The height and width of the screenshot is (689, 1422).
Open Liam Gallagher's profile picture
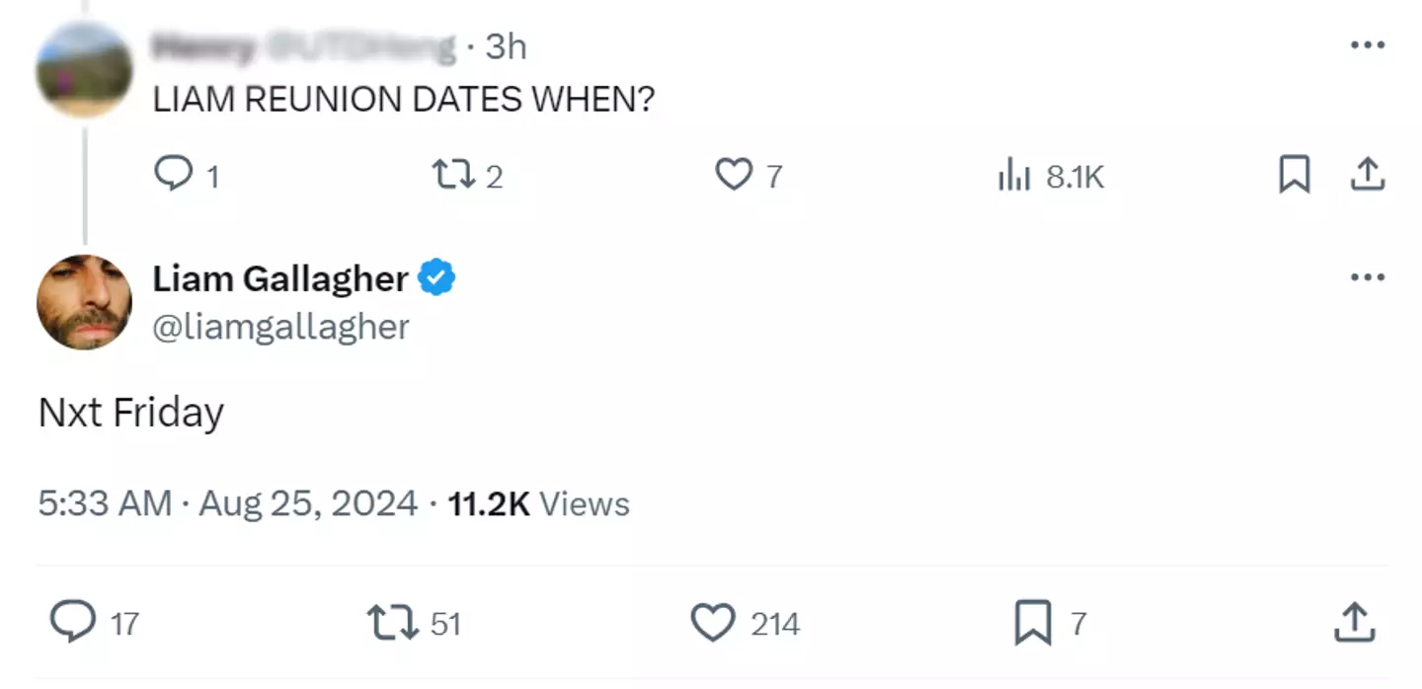84,302
